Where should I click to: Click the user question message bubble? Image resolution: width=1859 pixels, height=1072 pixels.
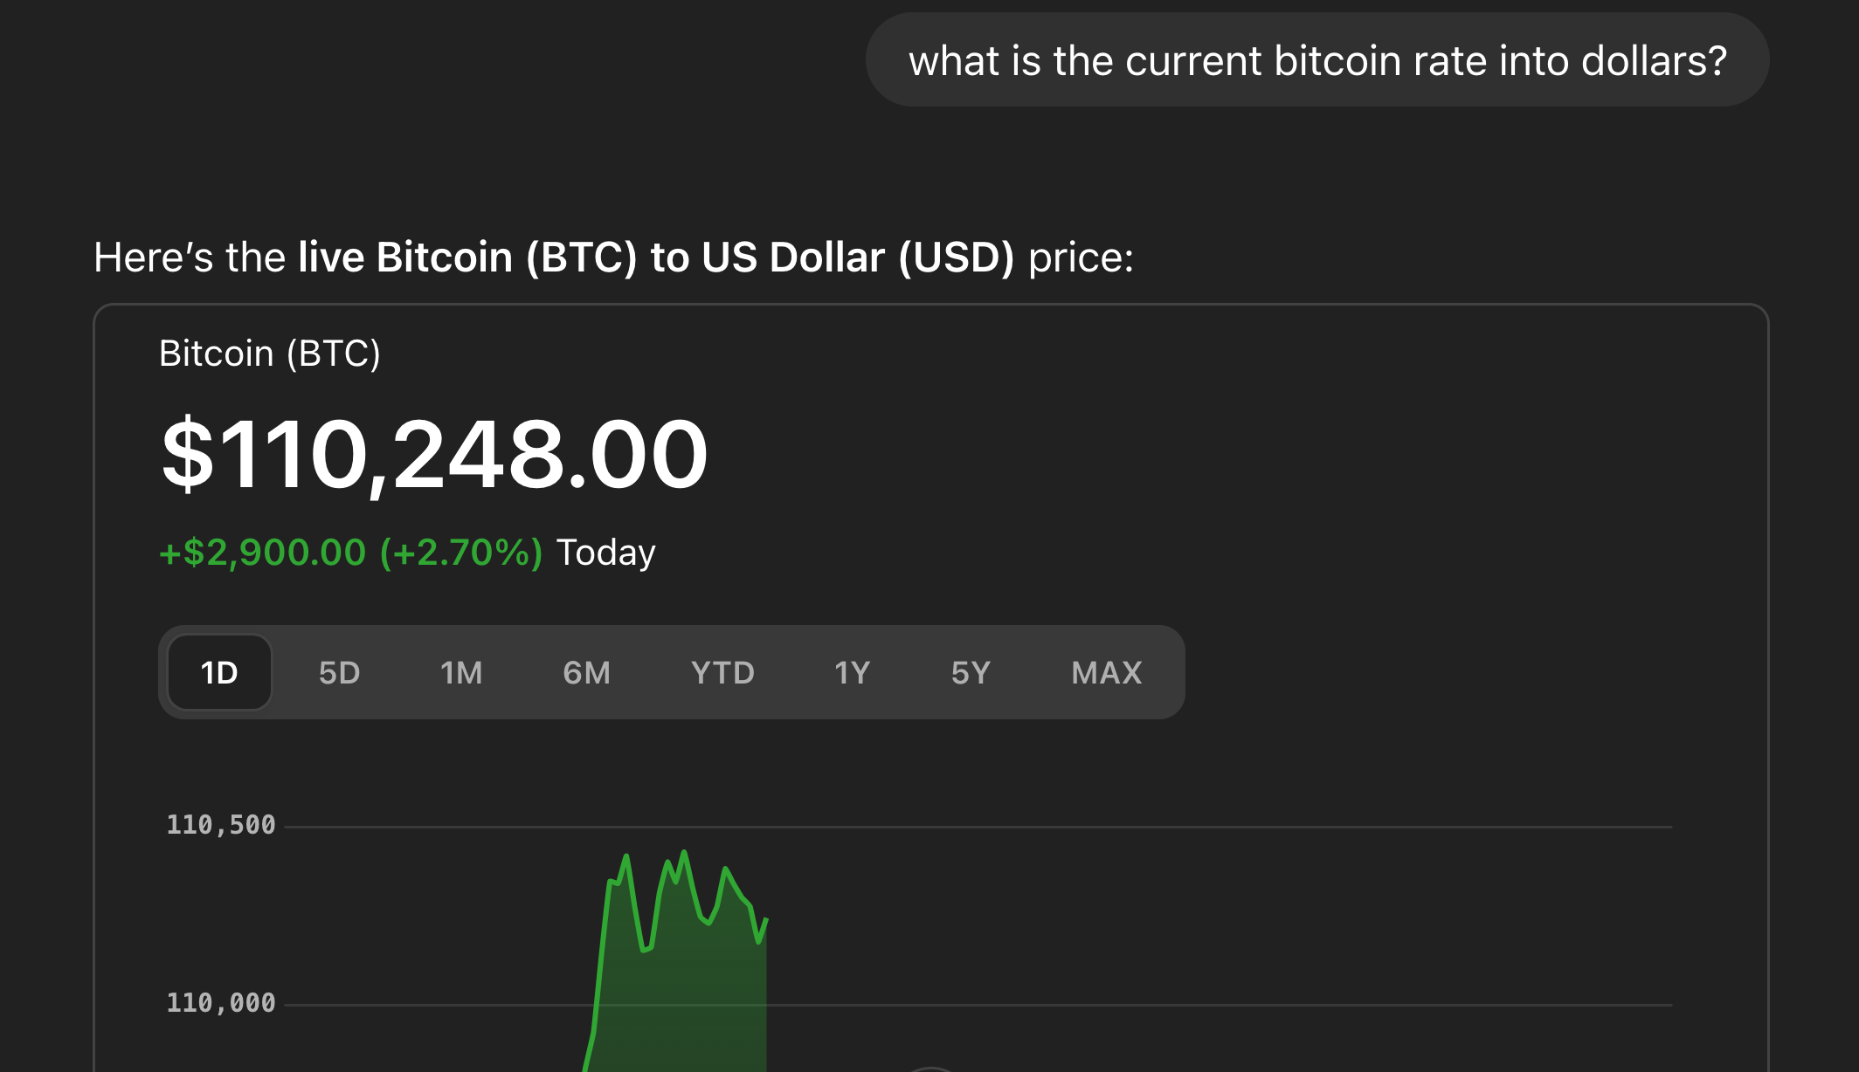pos(1317,60)
